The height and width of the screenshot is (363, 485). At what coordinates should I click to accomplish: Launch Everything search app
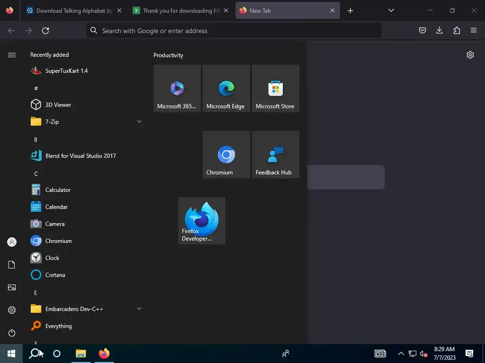click(x=85, y=326)
